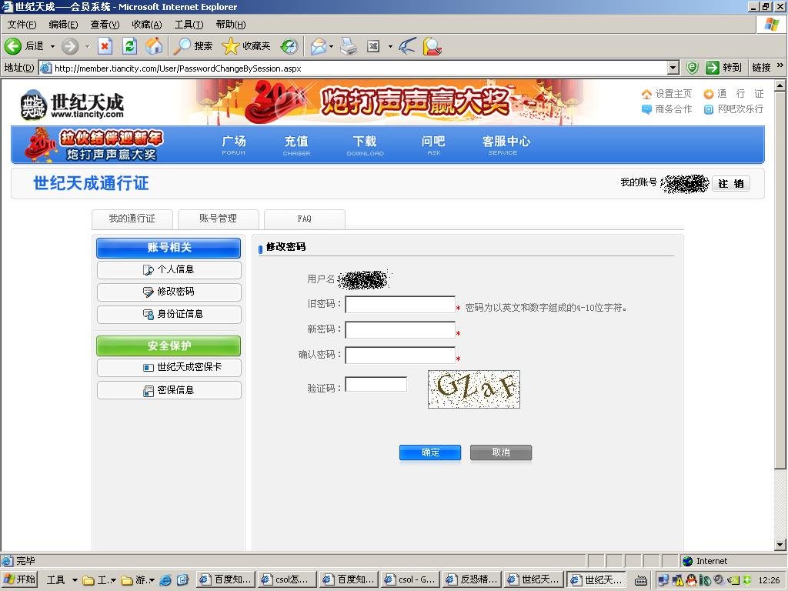This screenshot has height=591, width=788.
Task: Submit the form with 确定
Action: pyautogui.click(x=429, y=452)
